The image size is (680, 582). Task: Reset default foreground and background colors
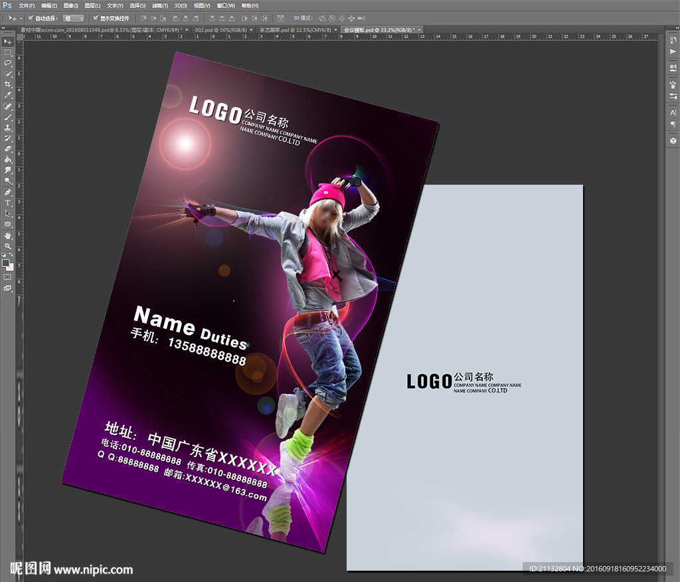pyautogui.click(x=4, y=254)
